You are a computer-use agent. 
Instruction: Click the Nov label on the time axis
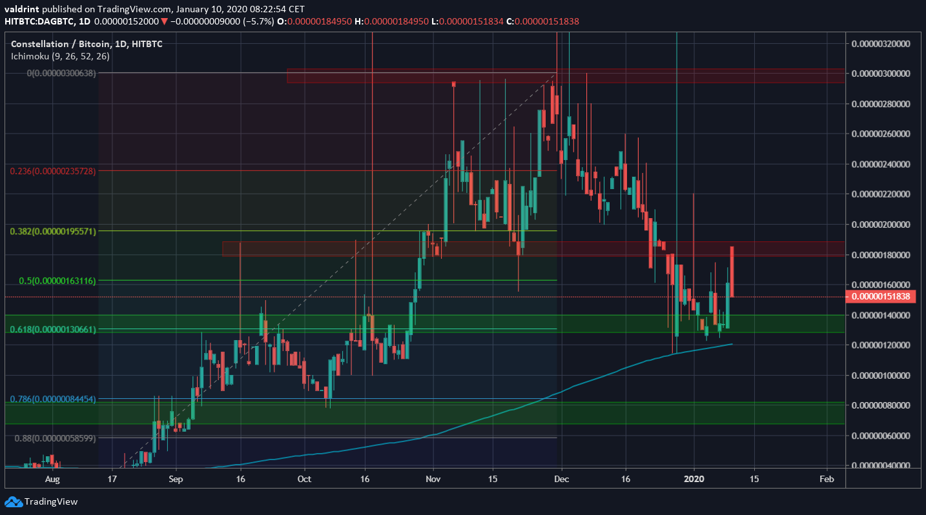tap(433, 480)
